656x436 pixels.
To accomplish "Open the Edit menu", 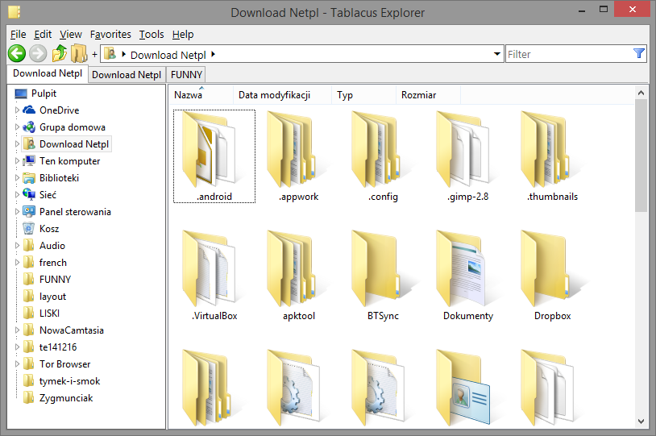I will [43, 35].
